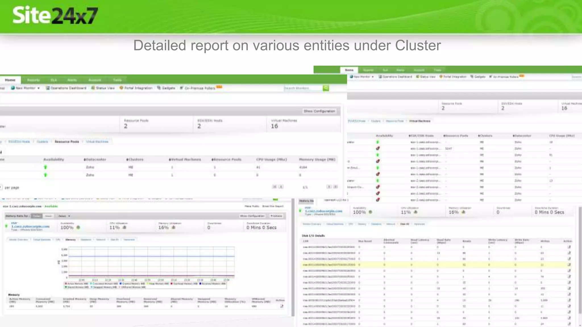Viewport: 582px width, 327px height.
Task: Select Disk I/O sub-tab in bottom-right window
Action: tap(405, 224)
